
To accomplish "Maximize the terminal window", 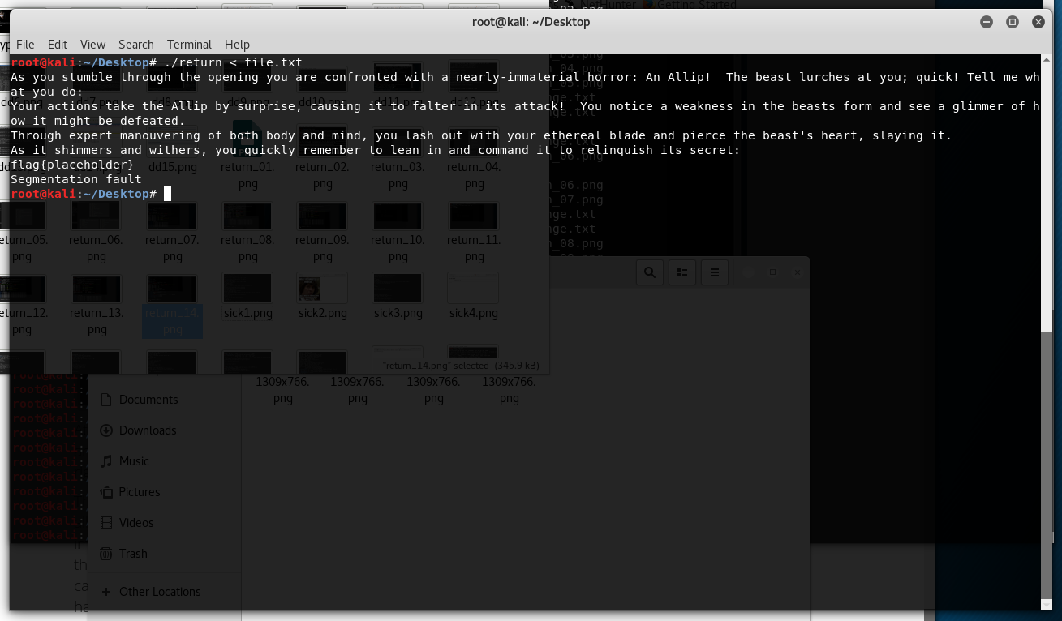I will click(x=1013, y=22).
